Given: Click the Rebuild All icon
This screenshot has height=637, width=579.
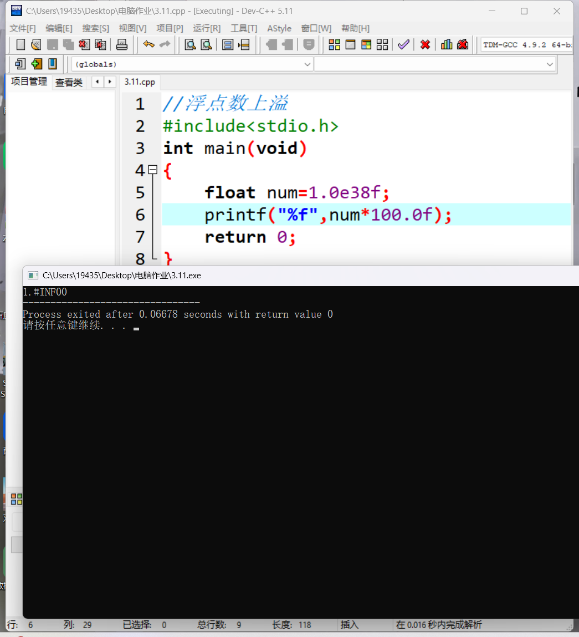Looking at the screenshot, I should click(382, 45).
